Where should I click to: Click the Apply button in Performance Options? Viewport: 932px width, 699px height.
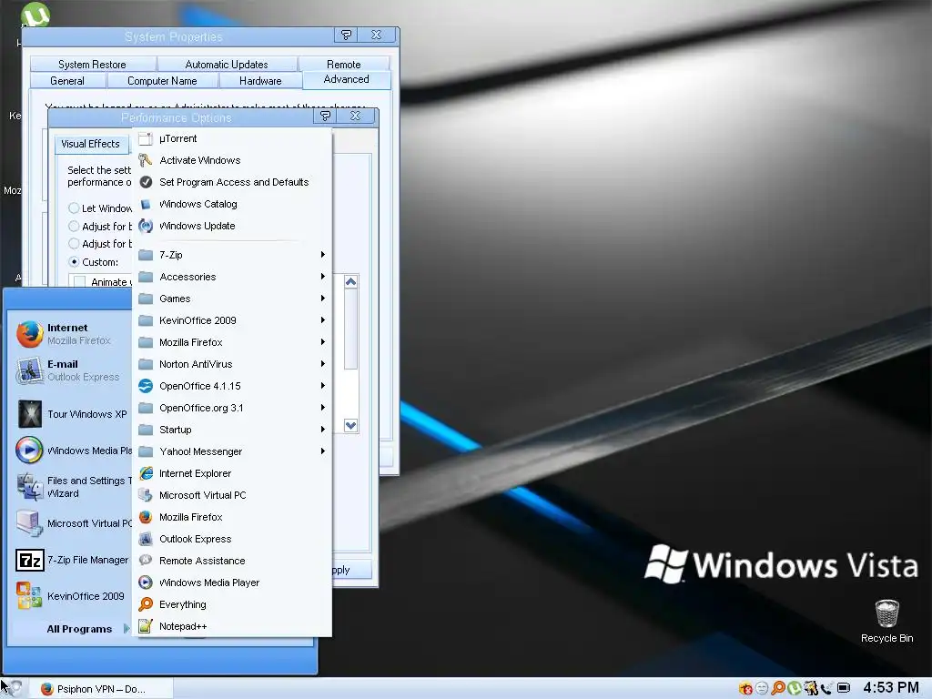point(352,570)
